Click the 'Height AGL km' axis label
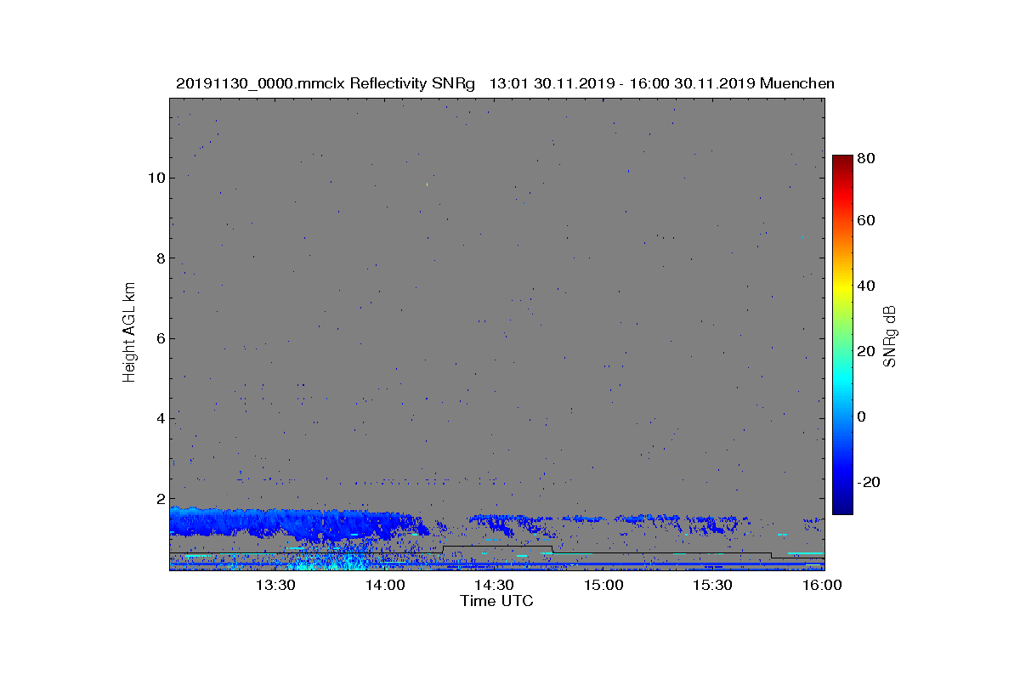The width and height of the screenshot is (1020, 680). 129,334
